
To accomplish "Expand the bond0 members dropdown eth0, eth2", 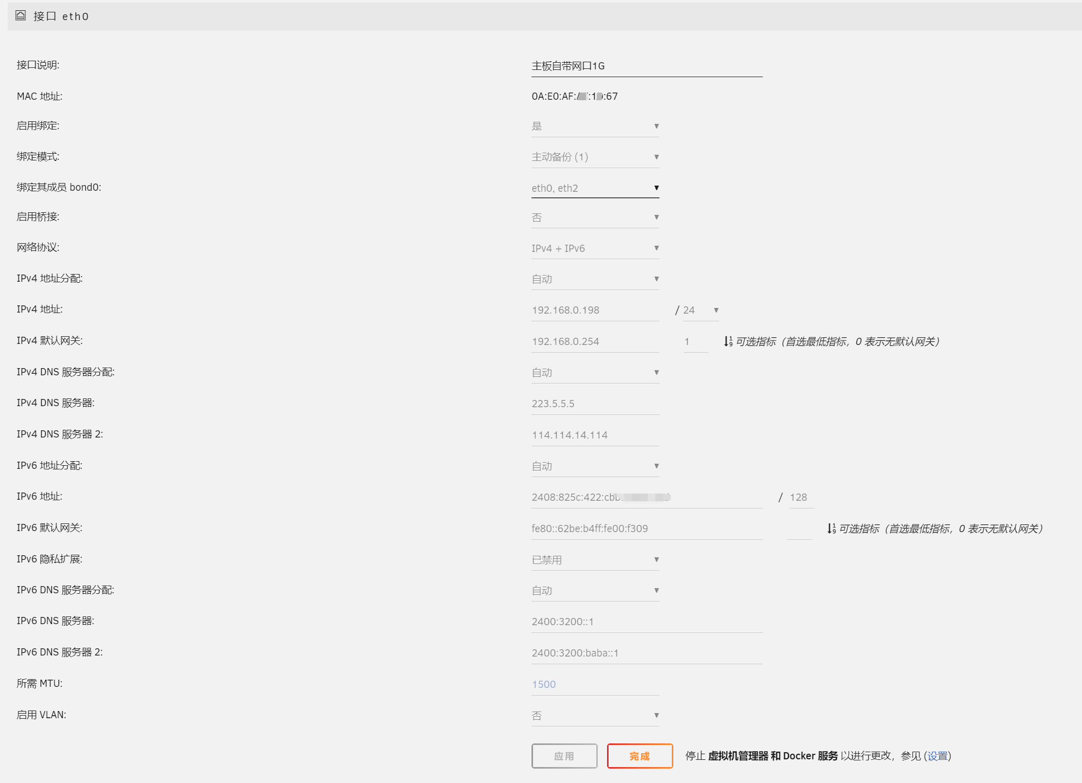I will click(x=595, y=188).
